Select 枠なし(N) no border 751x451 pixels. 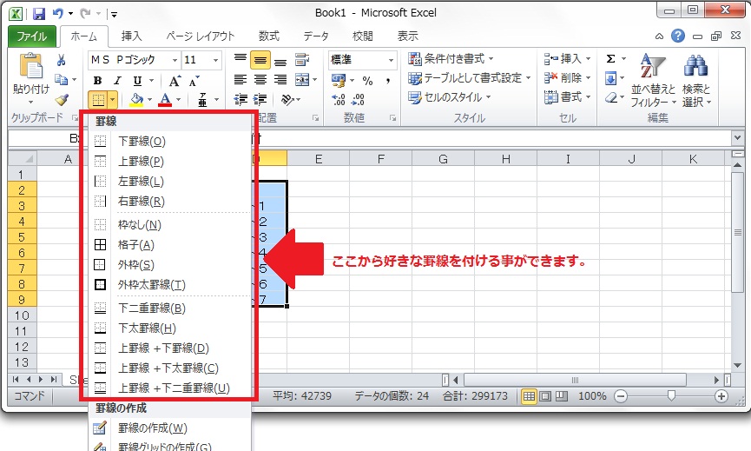[x=170, y=225]
